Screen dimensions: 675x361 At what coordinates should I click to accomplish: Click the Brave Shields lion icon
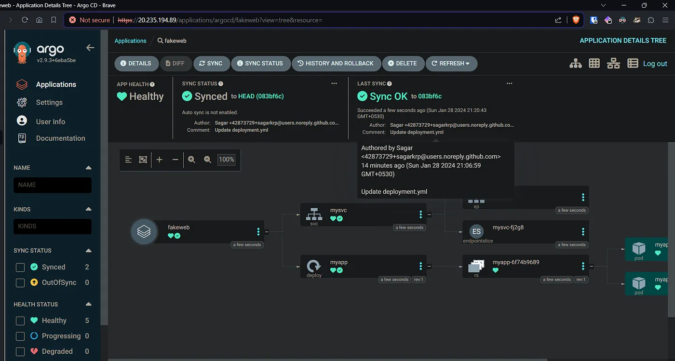click(575, 20)
